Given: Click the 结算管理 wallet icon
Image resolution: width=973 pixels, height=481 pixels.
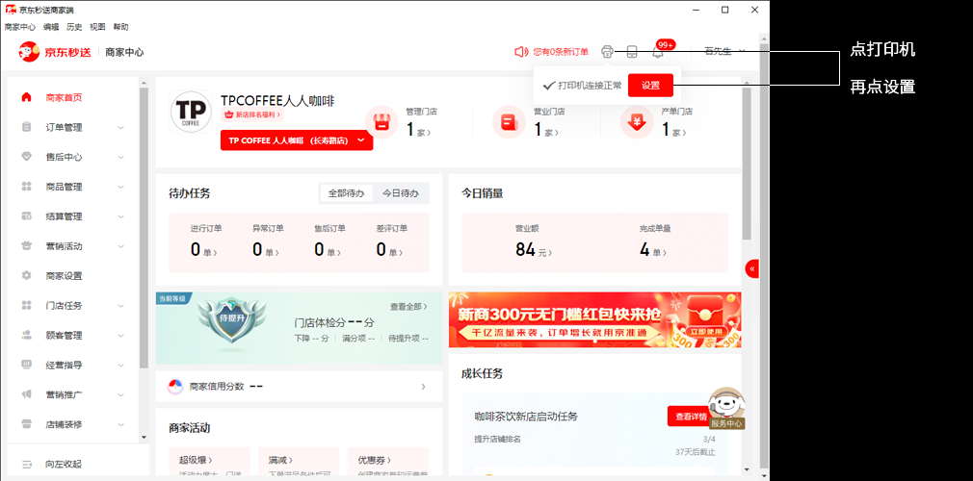Looking at the screenshot, I should (26, 216).
